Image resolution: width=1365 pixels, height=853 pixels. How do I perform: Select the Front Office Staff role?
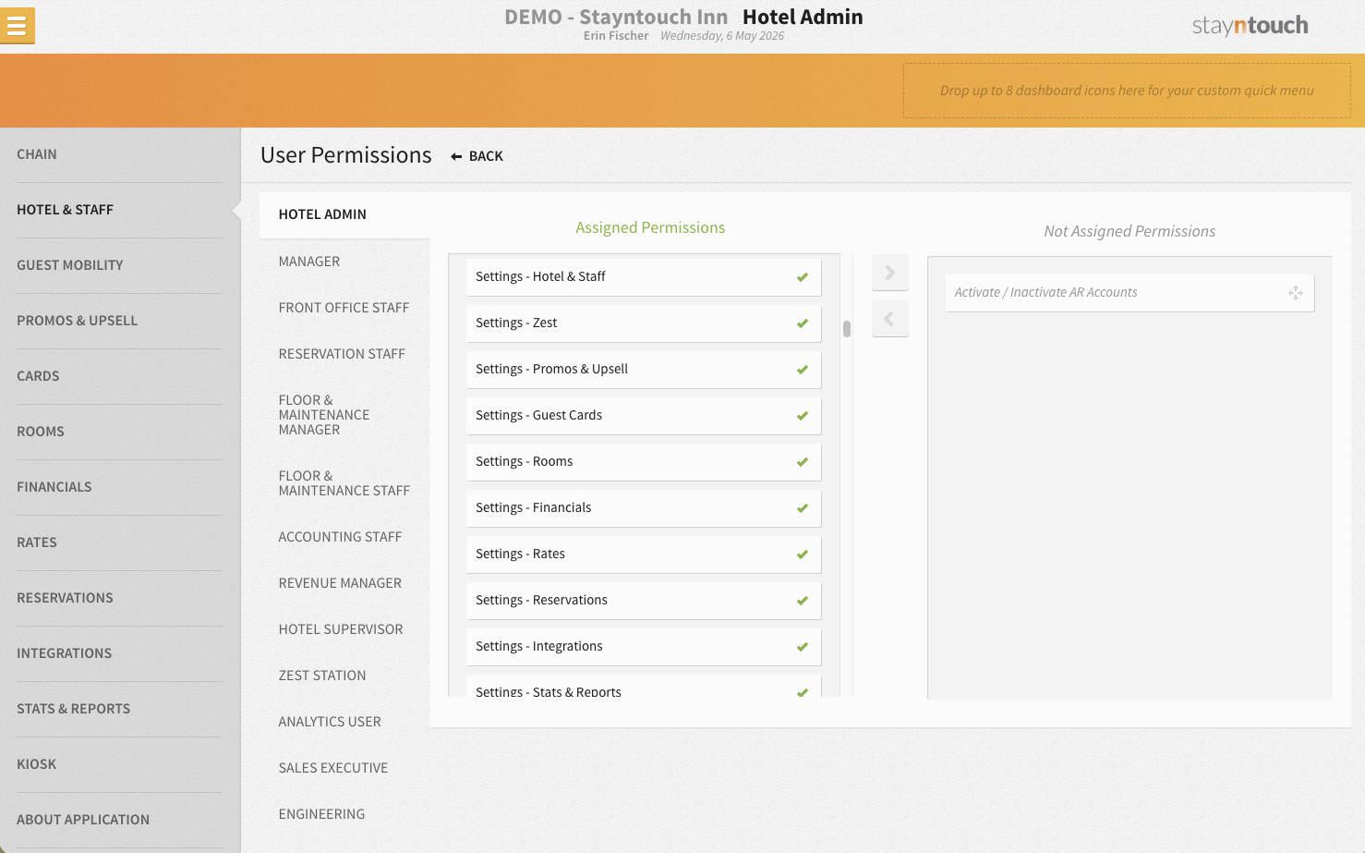click(x=344, y=308)
